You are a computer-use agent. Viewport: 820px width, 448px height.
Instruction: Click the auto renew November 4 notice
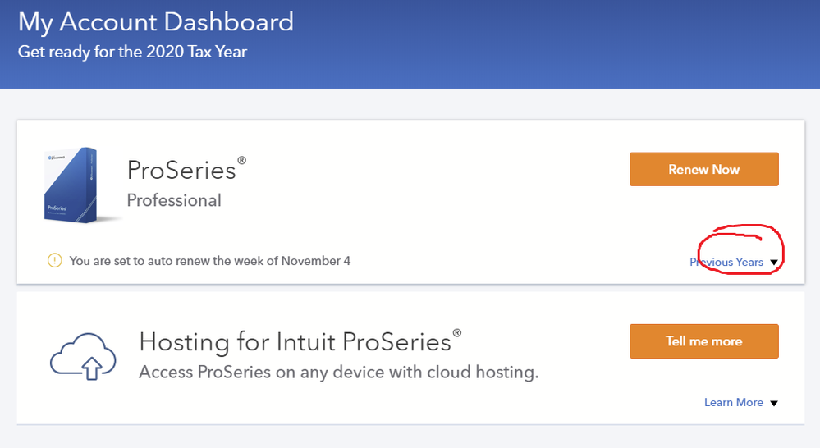click(210, 261)
